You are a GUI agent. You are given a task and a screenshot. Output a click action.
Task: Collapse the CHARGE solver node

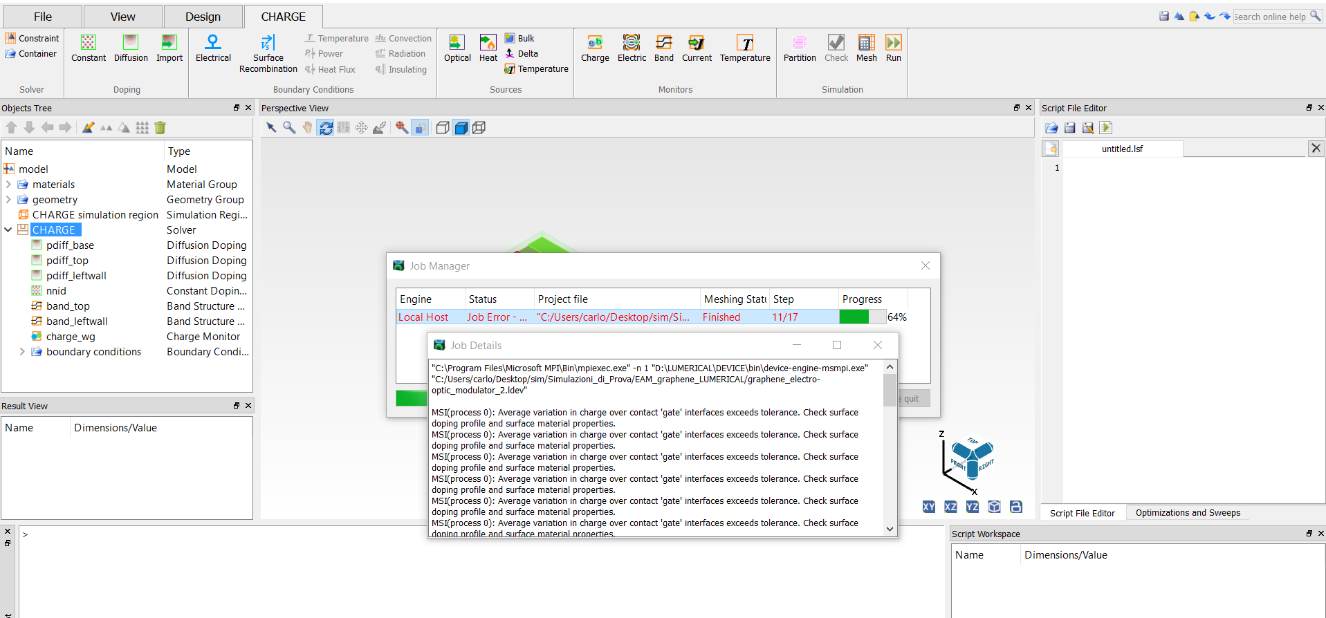coord(8,230)
